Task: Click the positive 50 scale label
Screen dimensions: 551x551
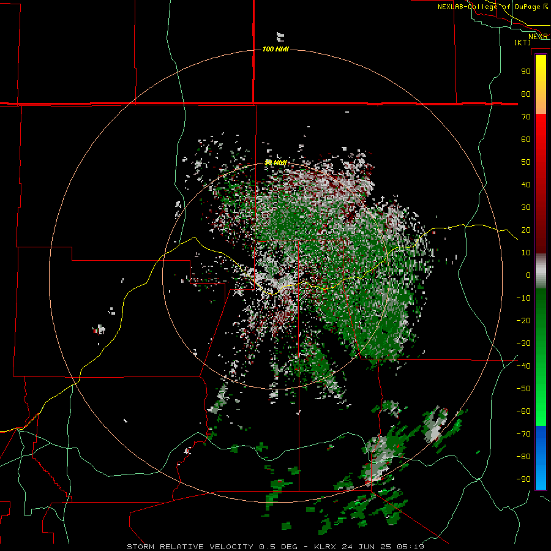Action: [526, 162]
